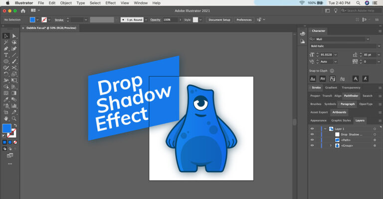The image size is (383, 199).
Task: Click the Home icon in the app bar
Action: coord(23,11)
